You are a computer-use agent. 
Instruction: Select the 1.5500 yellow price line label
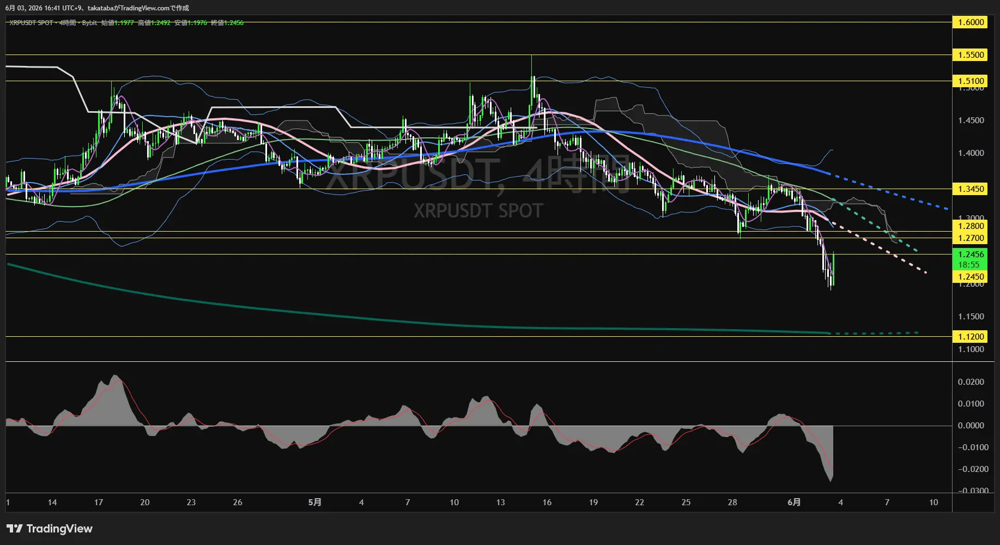pos(971,55)
